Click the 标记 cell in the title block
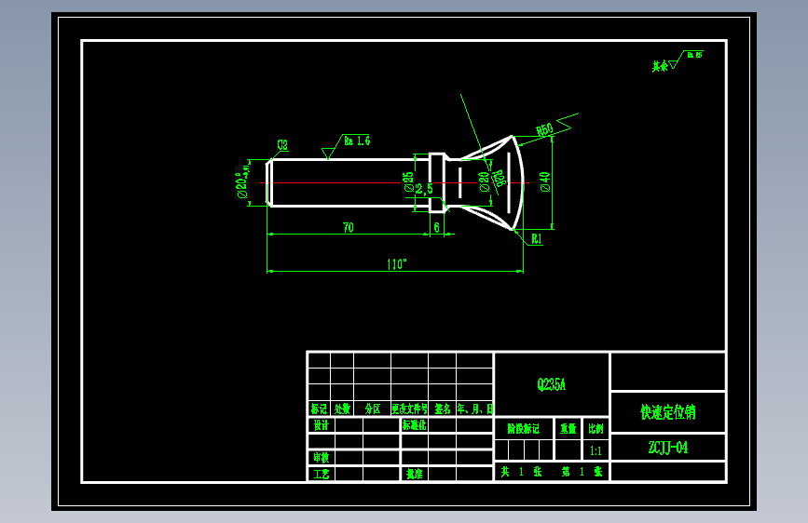The height and width of the screenshot is (523, 808). [x=319, y=409]
